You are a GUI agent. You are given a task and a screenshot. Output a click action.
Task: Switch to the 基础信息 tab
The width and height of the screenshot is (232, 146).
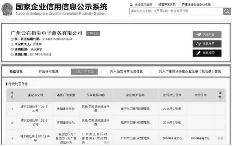pos(16,72)
